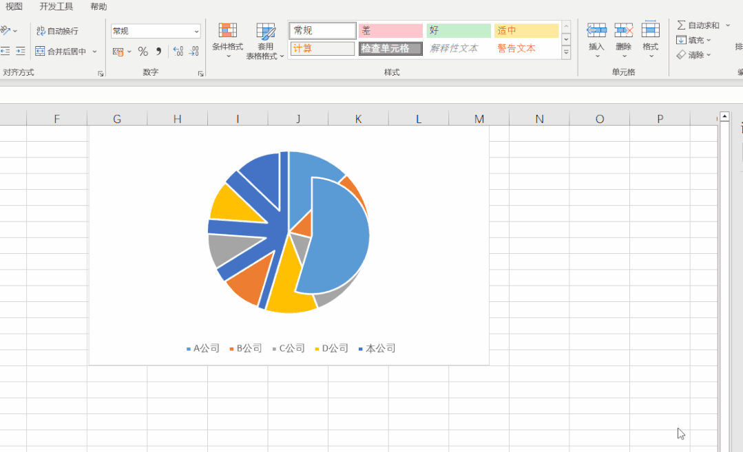Select column P header
The height and width of the screenshot is (452, 743).
[660, 119]
